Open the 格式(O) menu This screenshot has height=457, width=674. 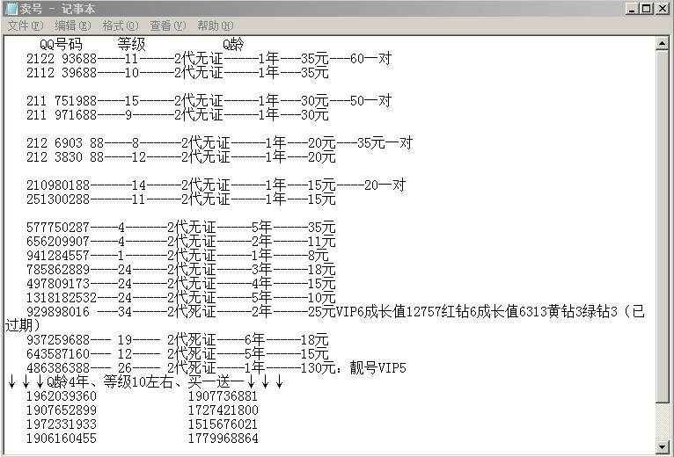coord(121,25)
